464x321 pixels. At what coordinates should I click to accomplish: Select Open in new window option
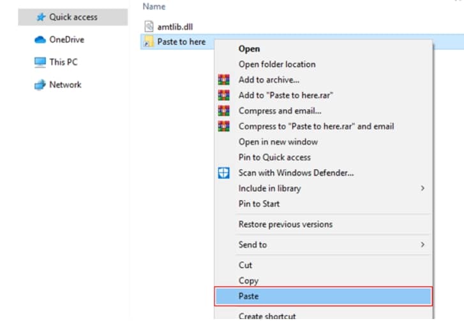pos(278,142)
